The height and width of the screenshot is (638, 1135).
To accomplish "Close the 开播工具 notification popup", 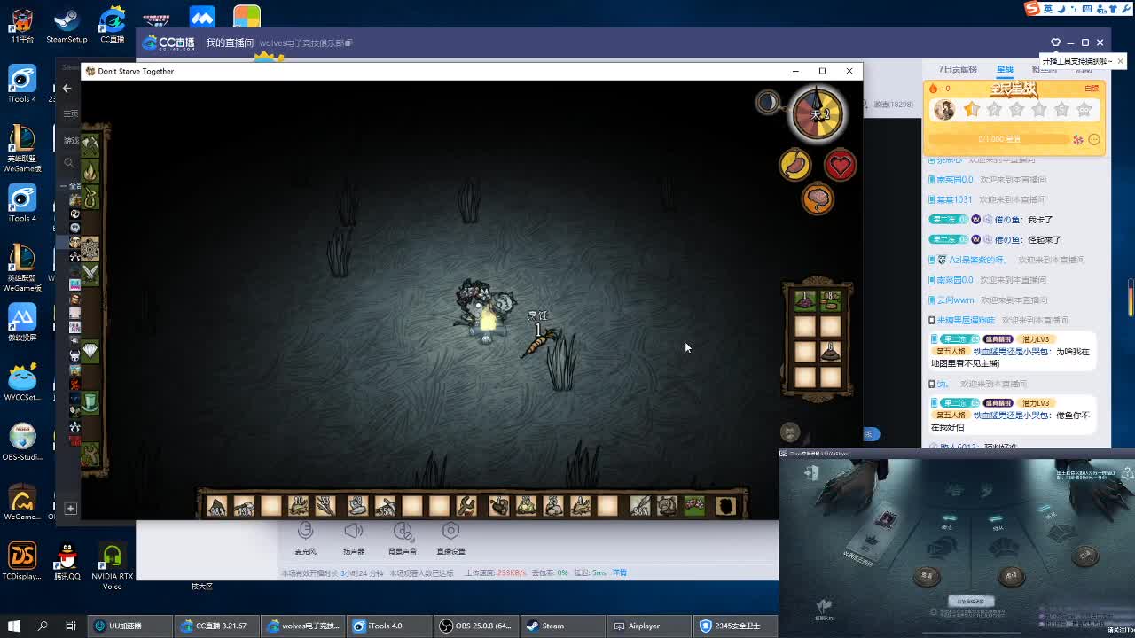I will [1120, 61].
